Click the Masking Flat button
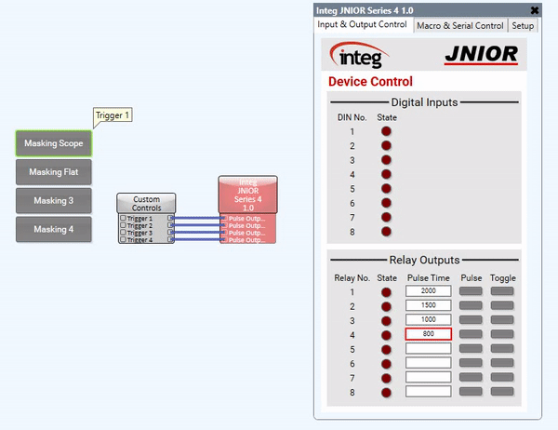The width and height of the screenshot is (558, 430). (x=54, y=172)
